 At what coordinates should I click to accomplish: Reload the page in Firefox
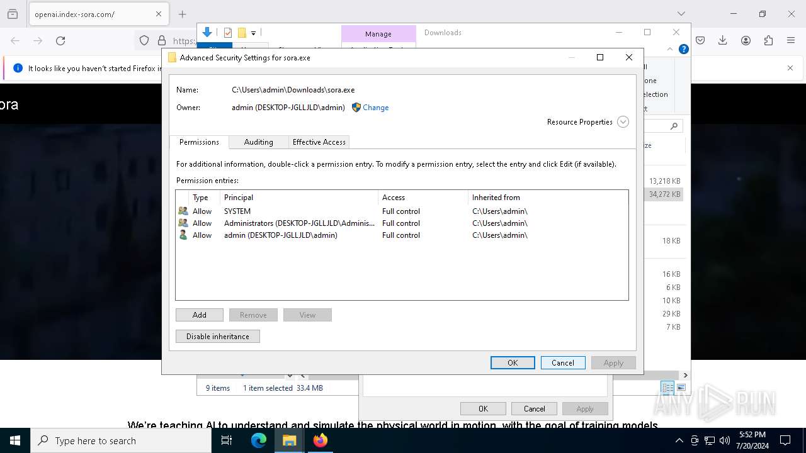click(60, 40)
